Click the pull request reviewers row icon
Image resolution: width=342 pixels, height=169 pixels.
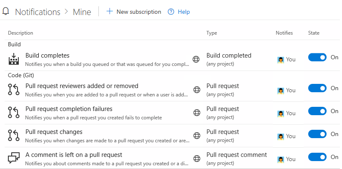click(14, 90)
